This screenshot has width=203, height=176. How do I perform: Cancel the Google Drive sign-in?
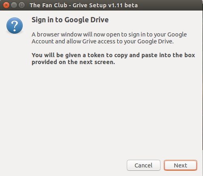pos(143,165)
